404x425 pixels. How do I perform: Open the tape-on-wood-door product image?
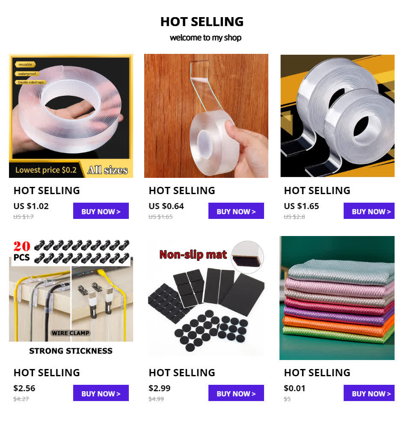coord(206,116)
